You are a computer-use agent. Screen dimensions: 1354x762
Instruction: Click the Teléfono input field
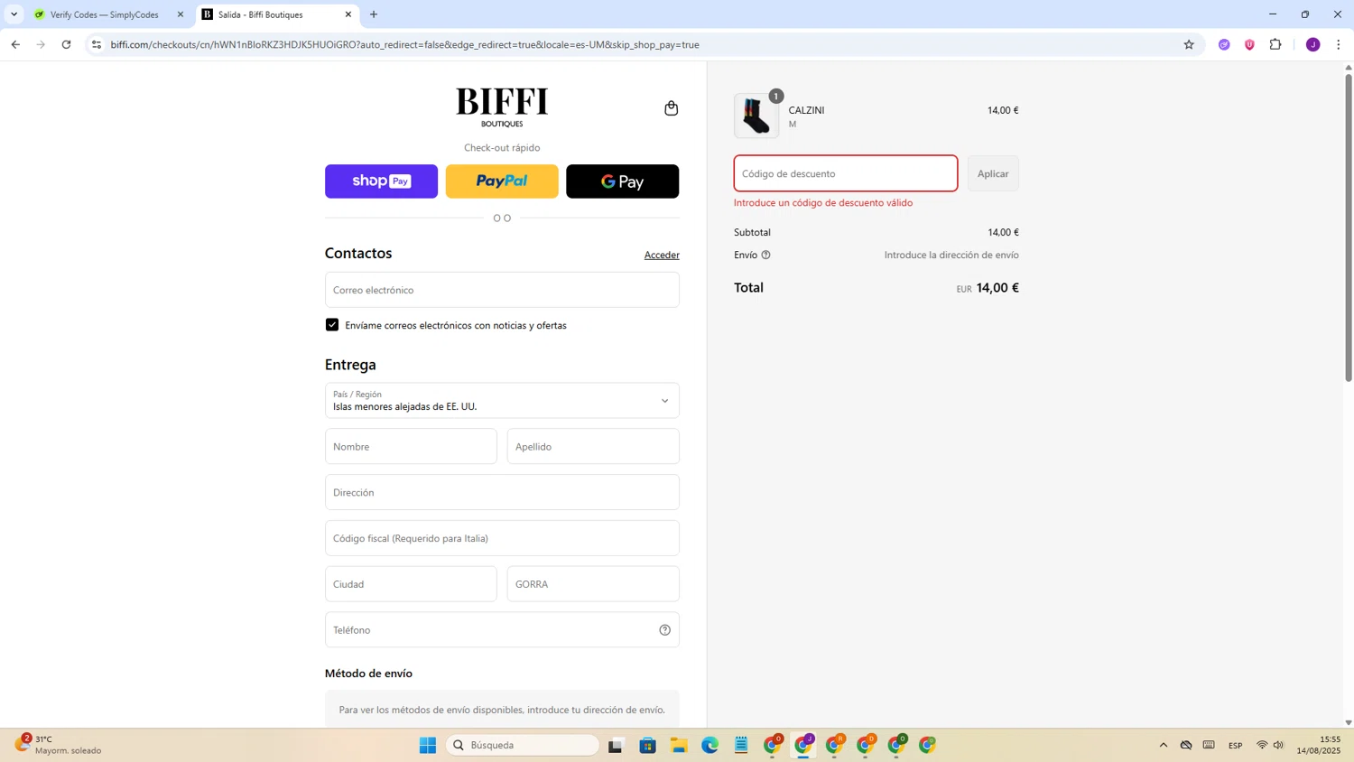point(502,630)
